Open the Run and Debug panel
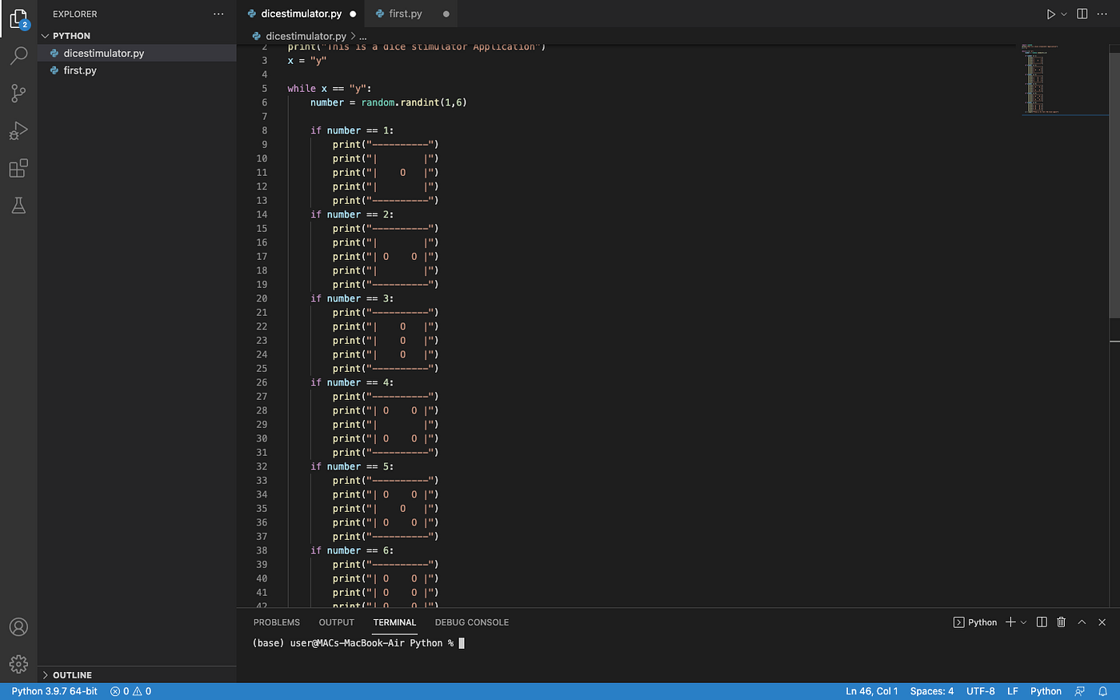1120x700 pixels. [18, 130]
